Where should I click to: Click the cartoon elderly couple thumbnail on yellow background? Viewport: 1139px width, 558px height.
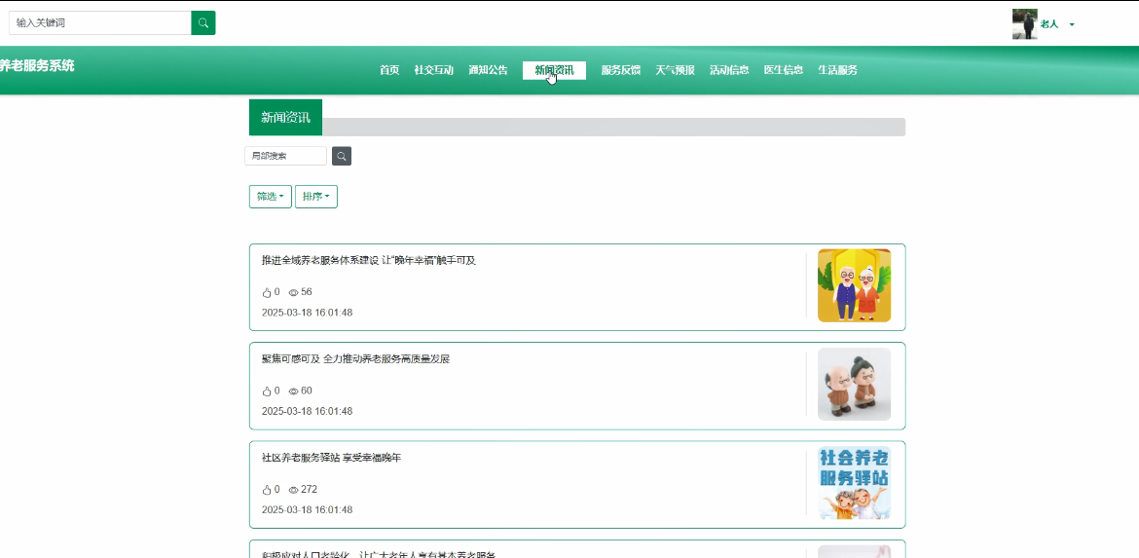pos(855,285)
